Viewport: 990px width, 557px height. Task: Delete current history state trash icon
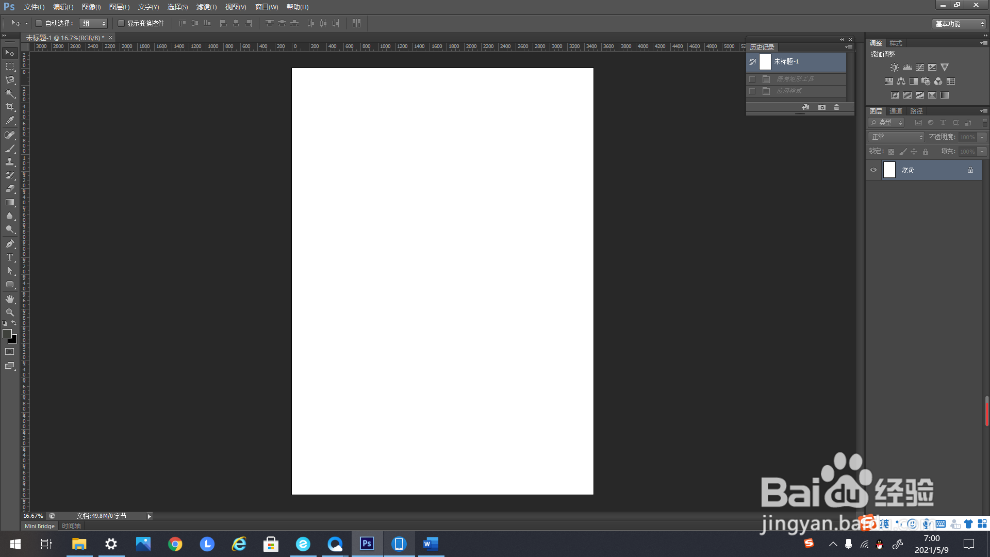(837, 107)
